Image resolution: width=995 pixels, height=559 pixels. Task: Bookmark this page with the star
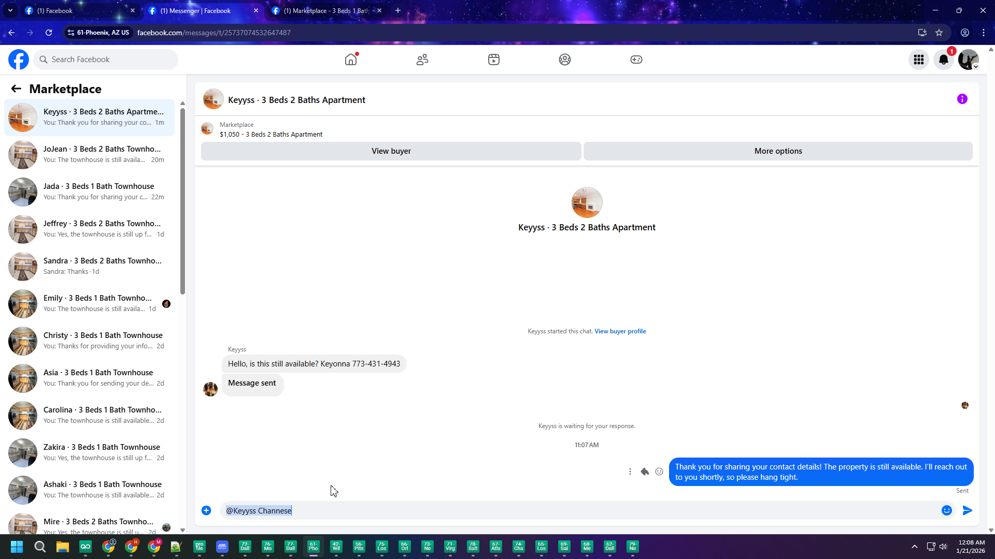939,33
